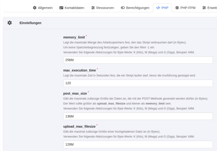Open the Ressourcen tab
The width and height of the screenshot is (217, 151).
pos(102,8)
